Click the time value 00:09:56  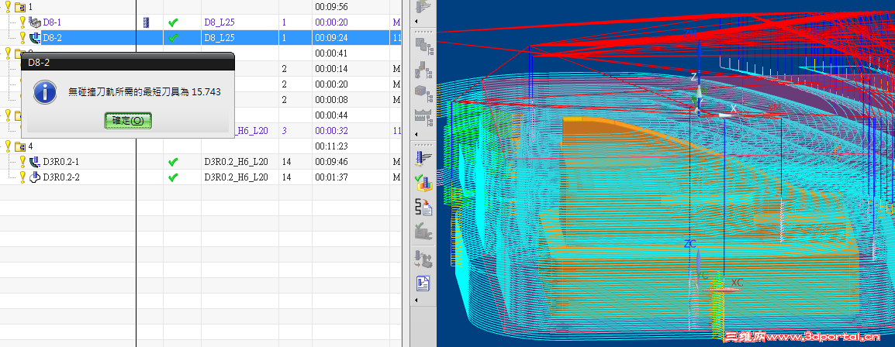click(x=331, y=7)
